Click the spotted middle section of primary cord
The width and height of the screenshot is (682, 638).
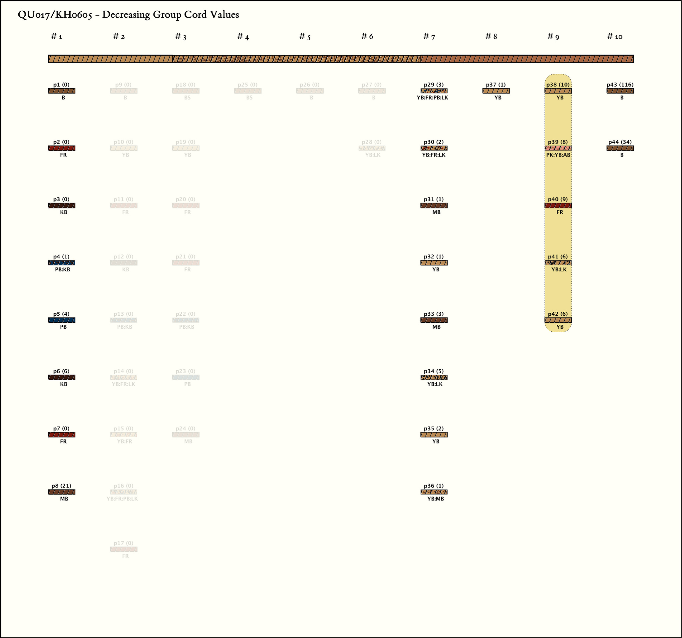tap(296, 59)
